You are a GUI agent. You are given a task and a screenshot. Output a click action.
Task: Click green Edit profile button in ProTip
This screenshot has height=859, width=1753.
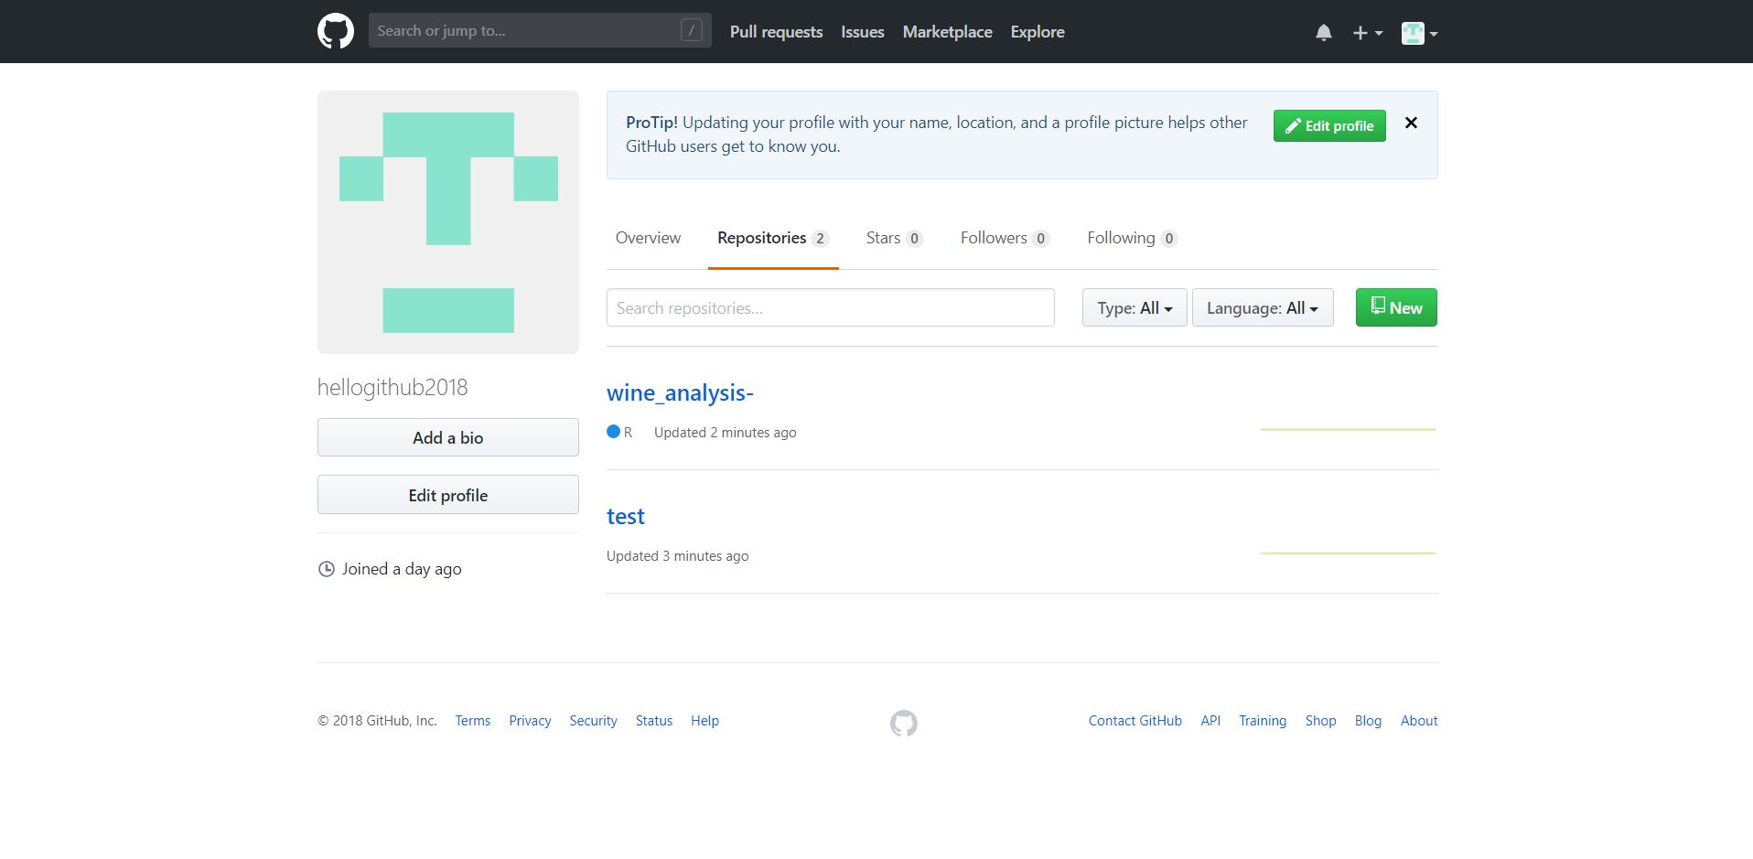tap(1329, 125)
